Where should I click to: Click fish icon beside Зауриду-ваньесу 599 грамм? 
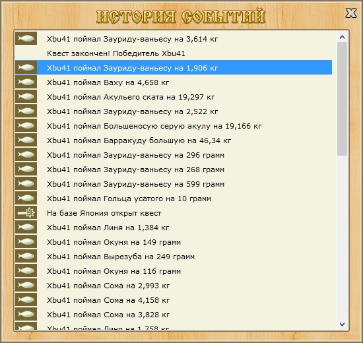click(x=26, y=183)
